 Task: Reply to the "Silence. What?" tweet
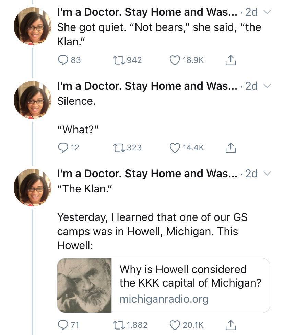point(63,148)
